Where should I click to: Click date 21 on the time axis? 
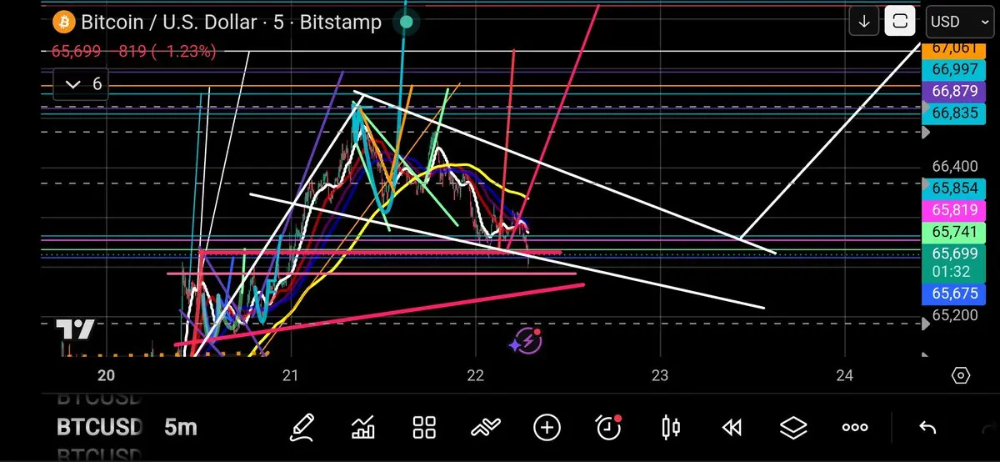point(290,376)
